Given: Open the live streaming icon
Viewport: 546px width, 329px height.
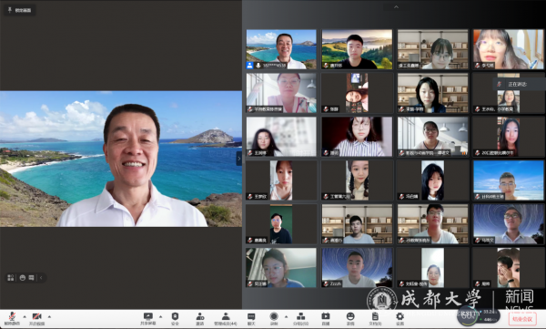Looking at the screenshot, I should click(x=326, y=319).
